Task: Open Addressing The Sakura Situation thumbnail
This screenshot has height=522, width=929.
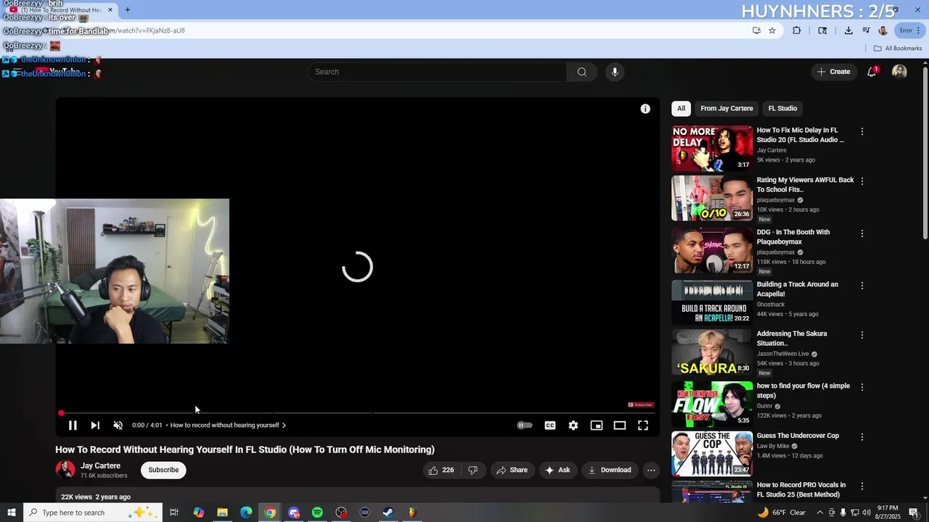Action: [712, 352]
